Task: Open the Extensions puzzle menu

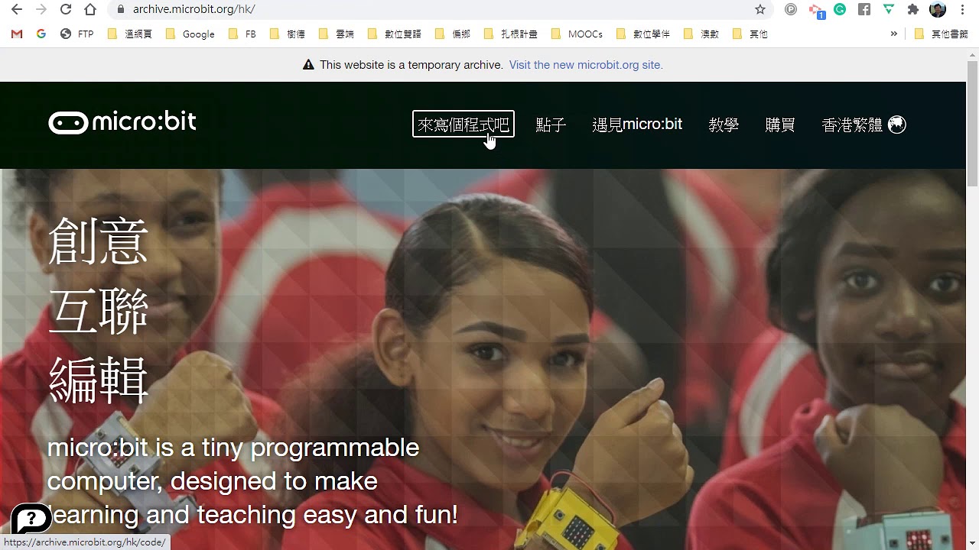Action: pos(912,10)
